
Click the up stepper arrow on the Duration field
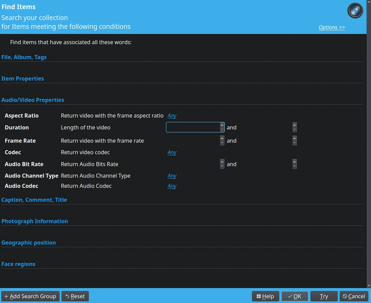[x=222, y=125]
